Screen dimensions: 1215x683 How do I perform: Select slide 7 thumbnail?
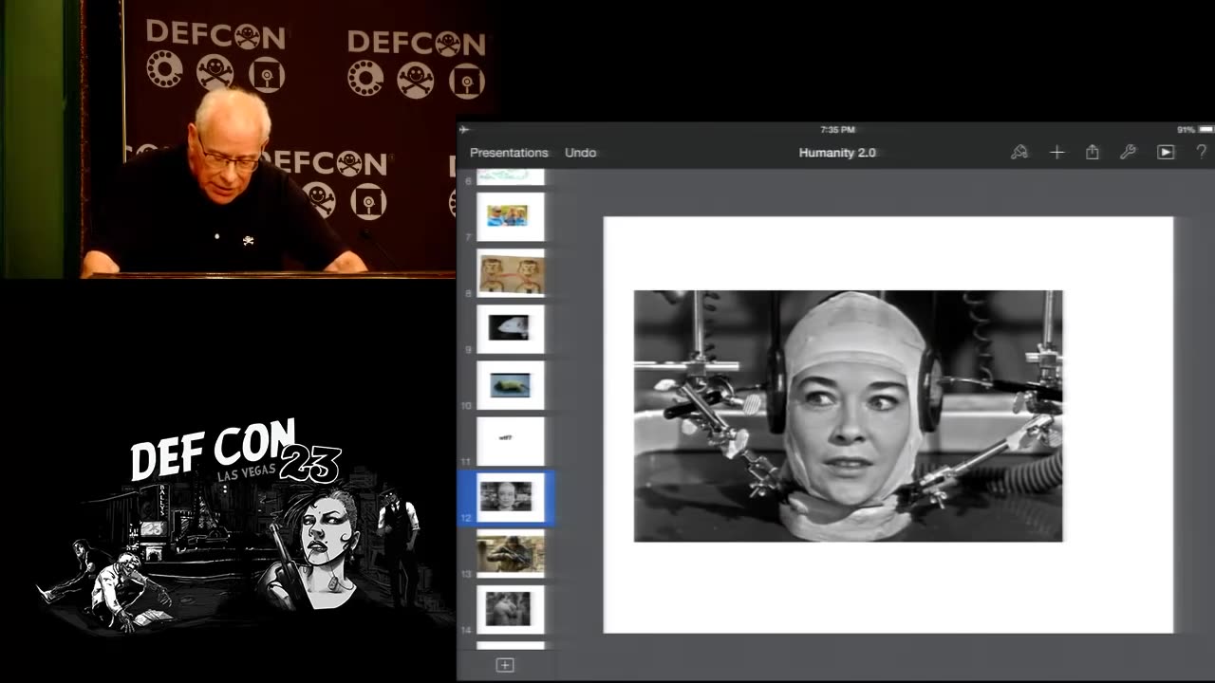(x=510, y=216)
